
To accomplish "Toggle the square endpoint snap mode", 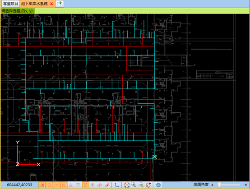I will [x=49, y=185].
